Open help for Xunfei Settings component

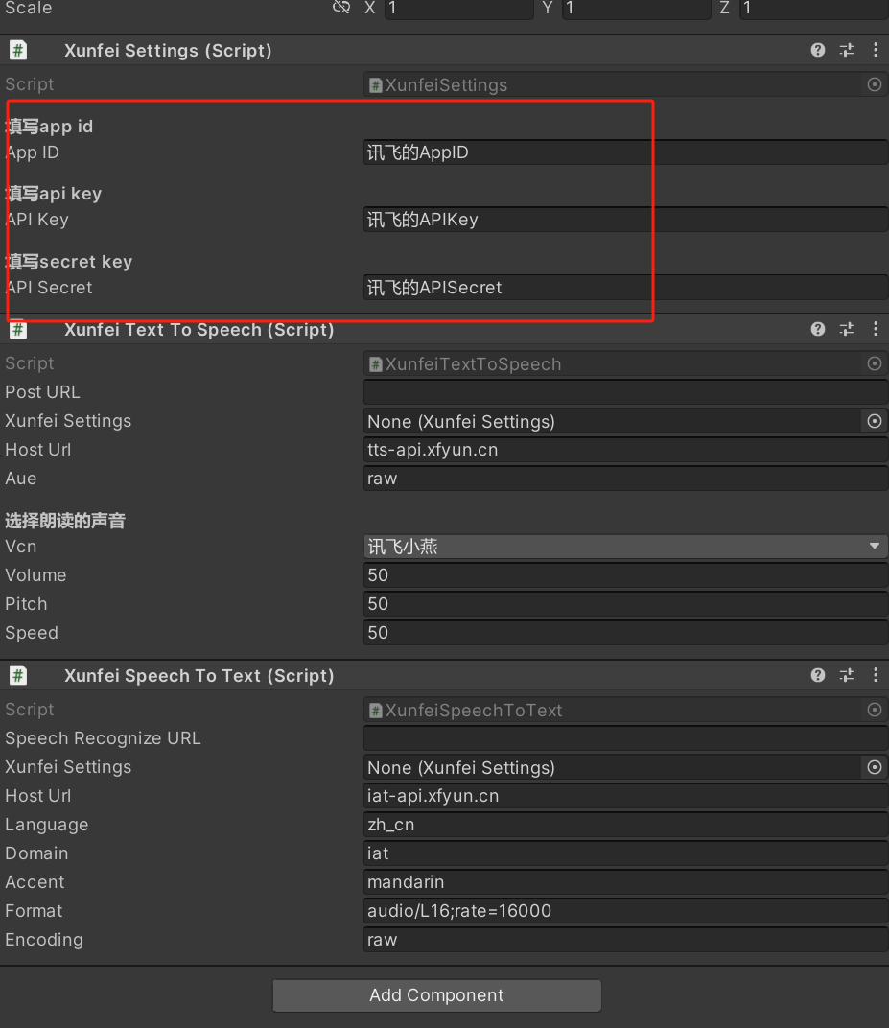point(817,50)
